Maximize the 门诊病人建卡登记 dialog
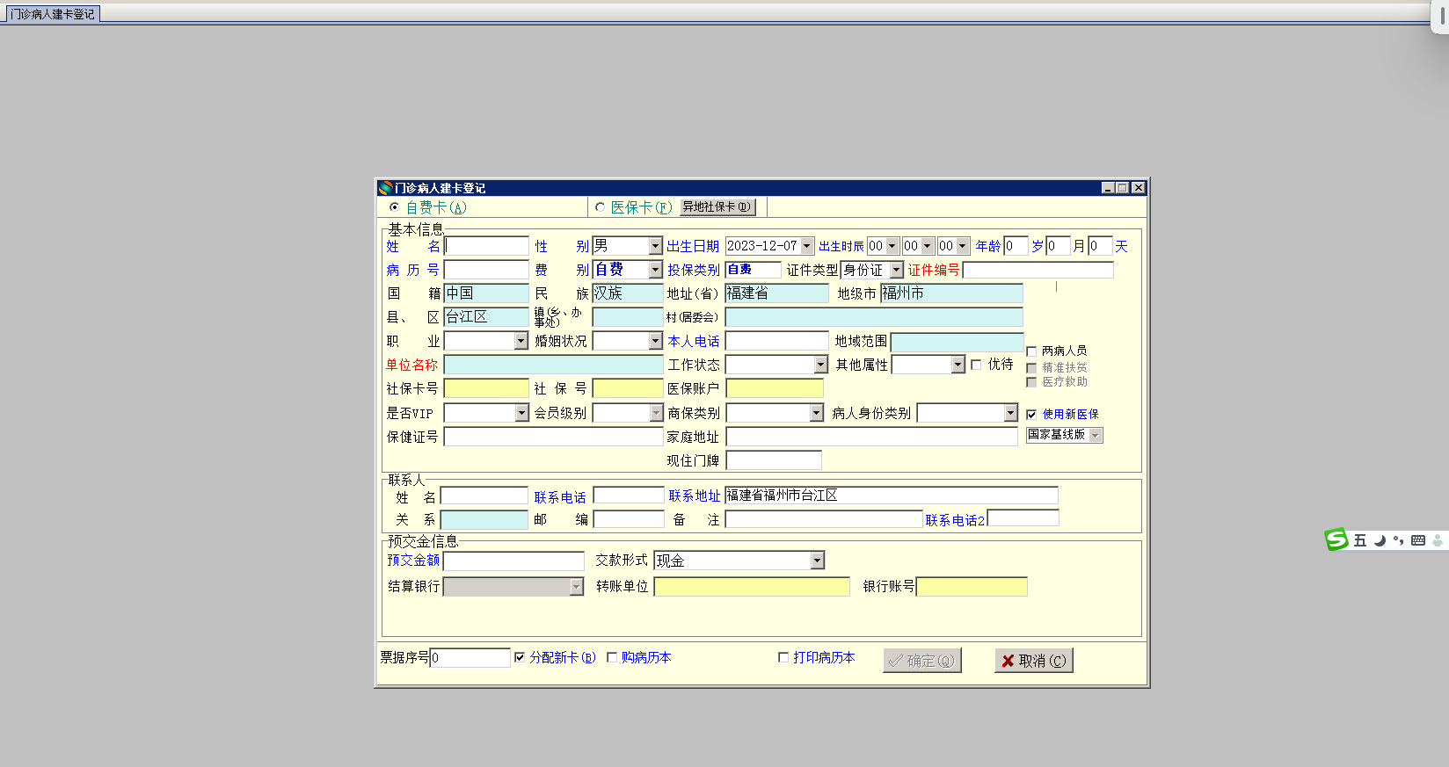This screenshot has width=1449, height=767. click(x=1123, y=188)
